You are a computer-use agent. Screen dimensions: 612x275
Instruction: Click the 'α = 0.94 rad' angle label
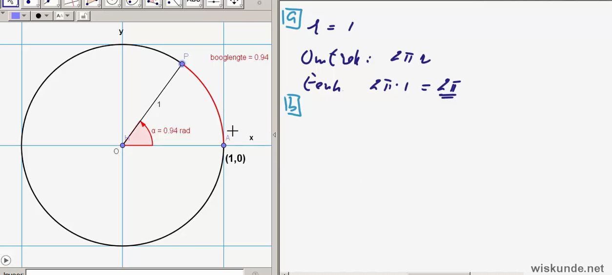point(171,131)
